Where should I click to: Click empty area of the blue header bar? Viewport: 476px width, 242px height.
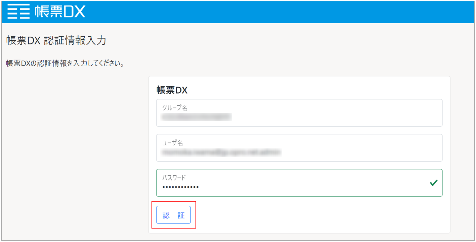[269, 12]
